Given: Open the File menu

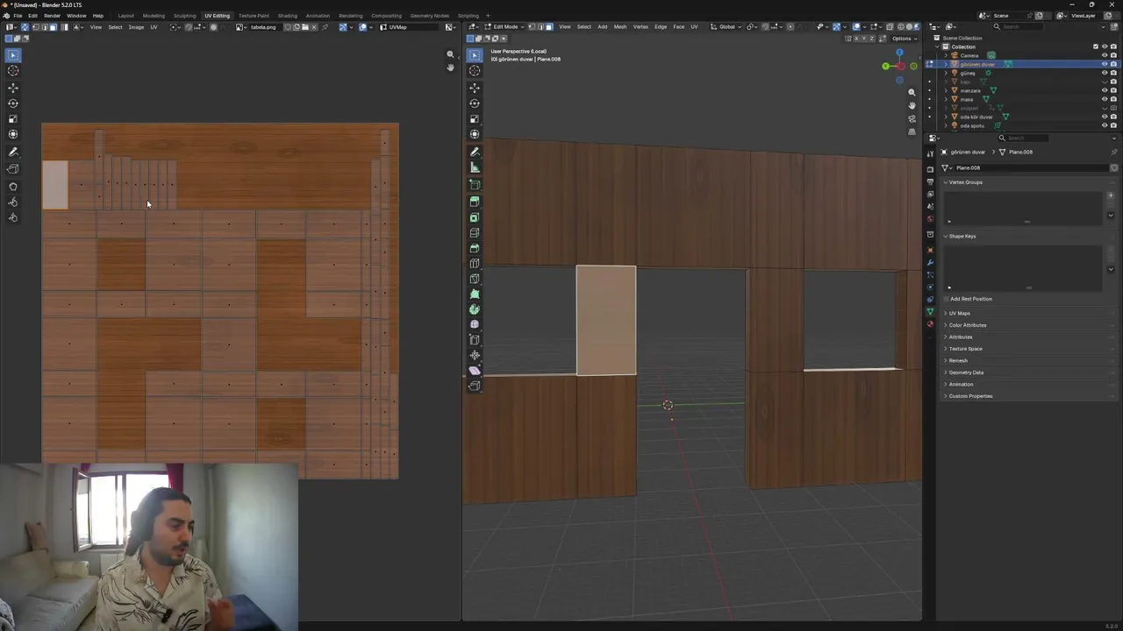Looking at the screenshot, I should pos(18,16).
